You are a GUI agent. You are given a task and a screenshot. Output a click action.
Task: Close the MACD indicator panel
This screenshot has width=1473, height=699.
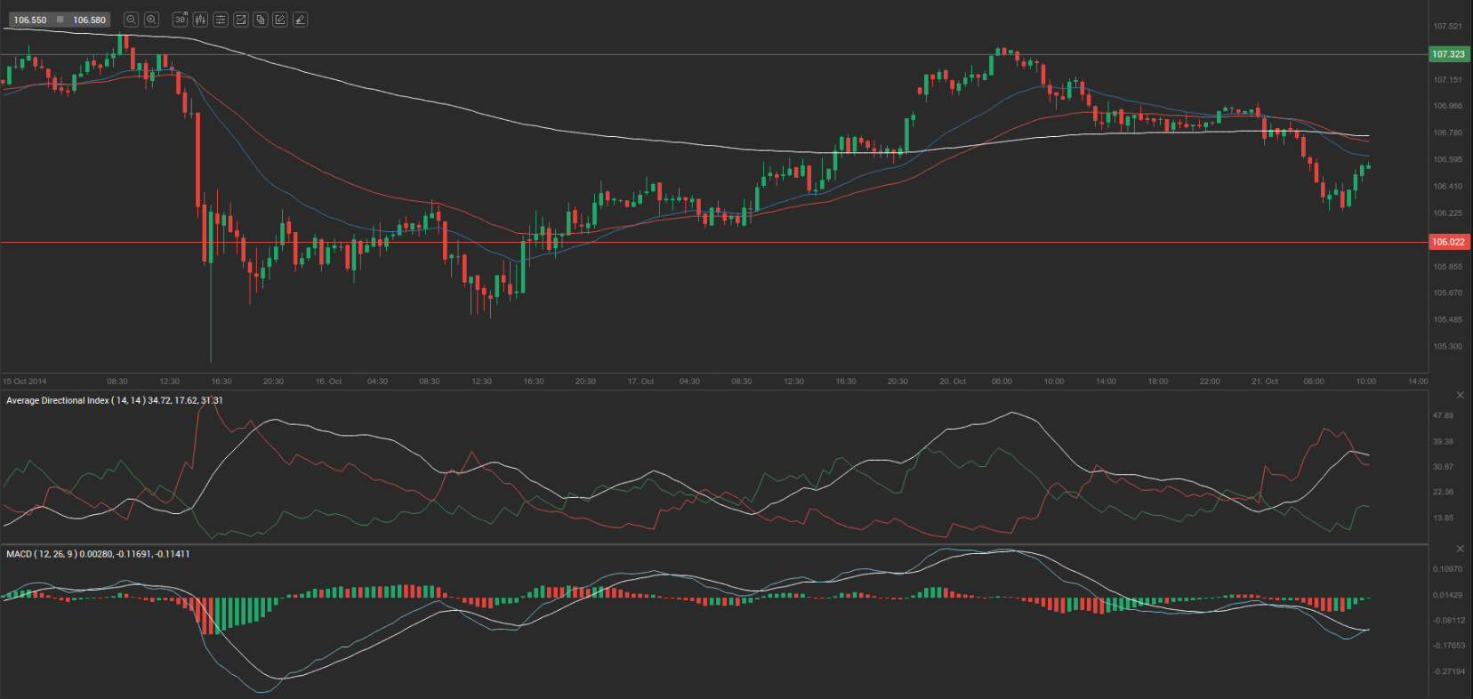coord(1460,549)
